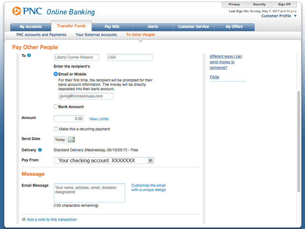Click the note icon beside Add a note
The image size is (305, 229).
[x=24, y=219]
